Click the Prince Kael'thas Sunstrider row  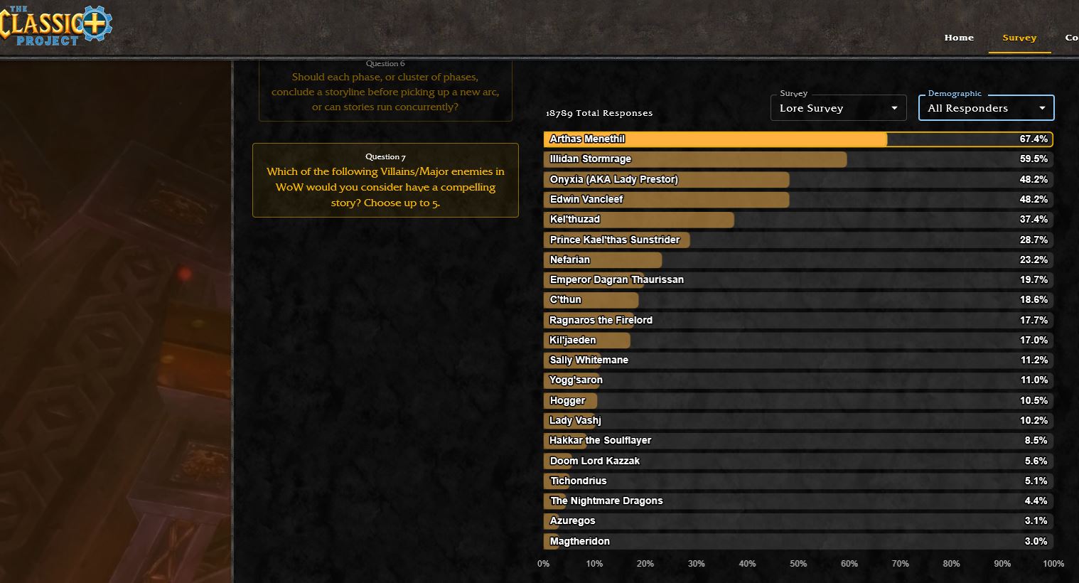[798, 240]
